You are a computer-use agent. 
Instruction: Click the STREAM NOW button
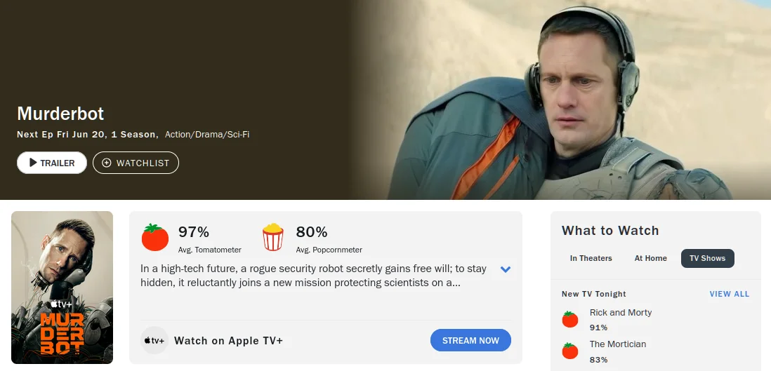pyautogui.click(x=470, y=341)
